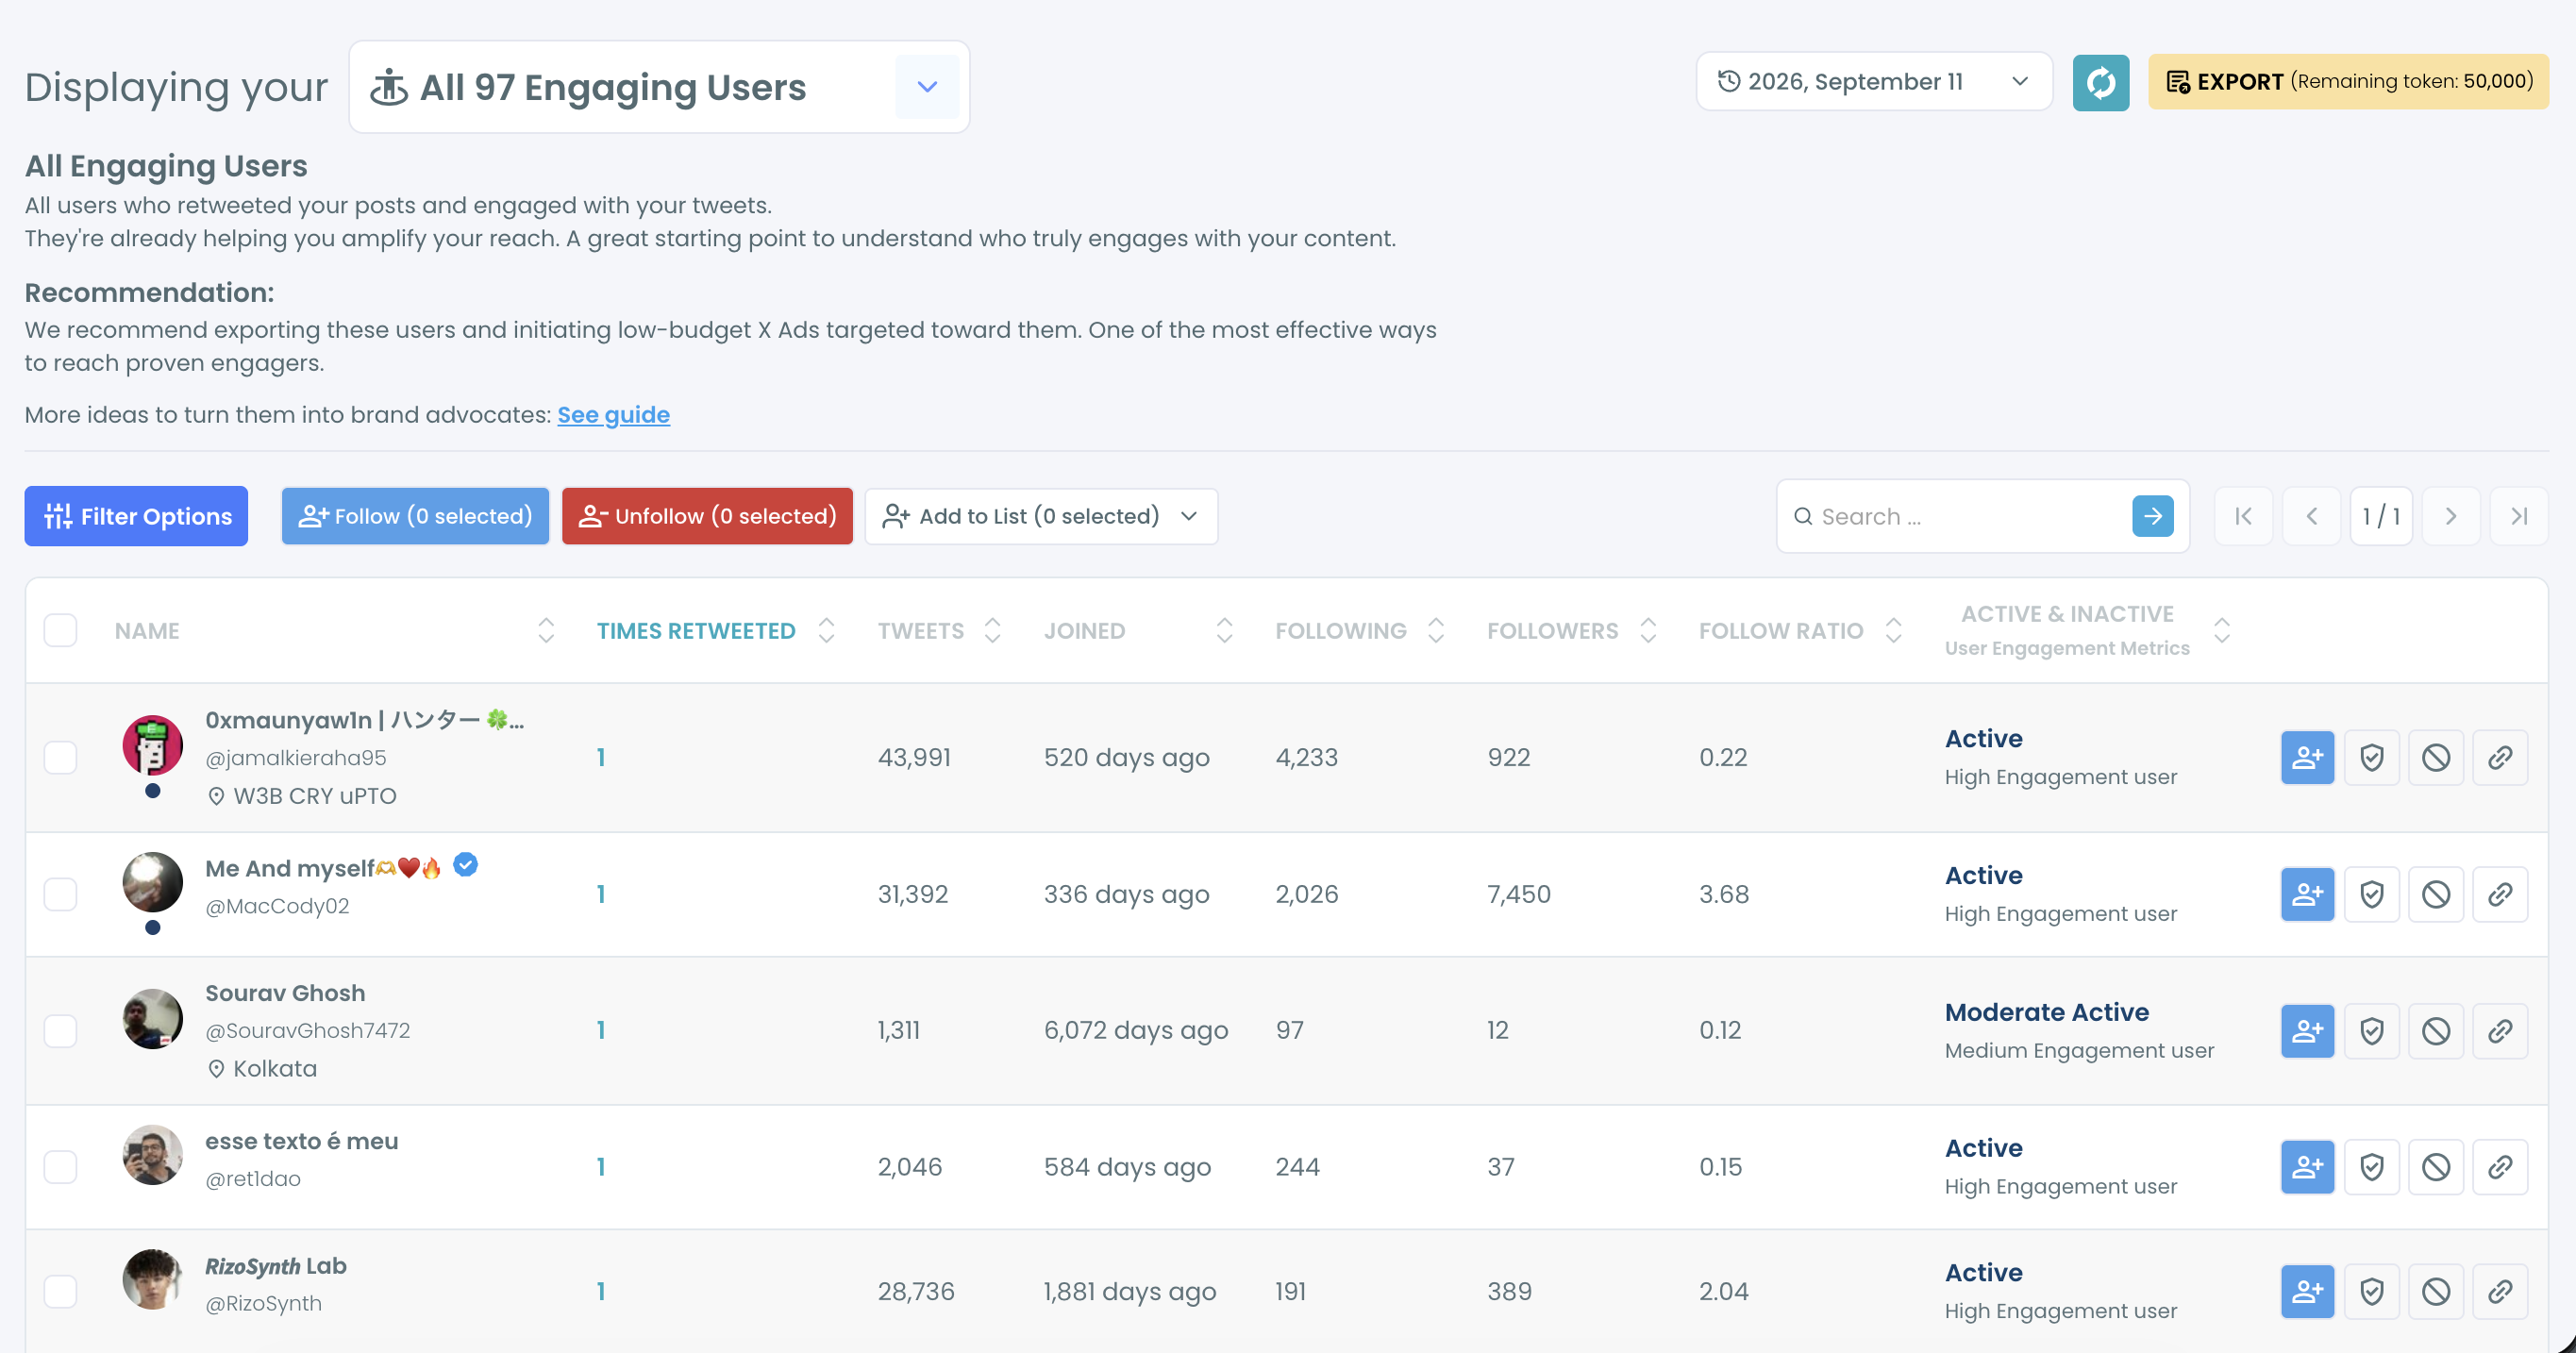
Task: Click Follow (0 selected) button
Action: [x=415, y=516]
